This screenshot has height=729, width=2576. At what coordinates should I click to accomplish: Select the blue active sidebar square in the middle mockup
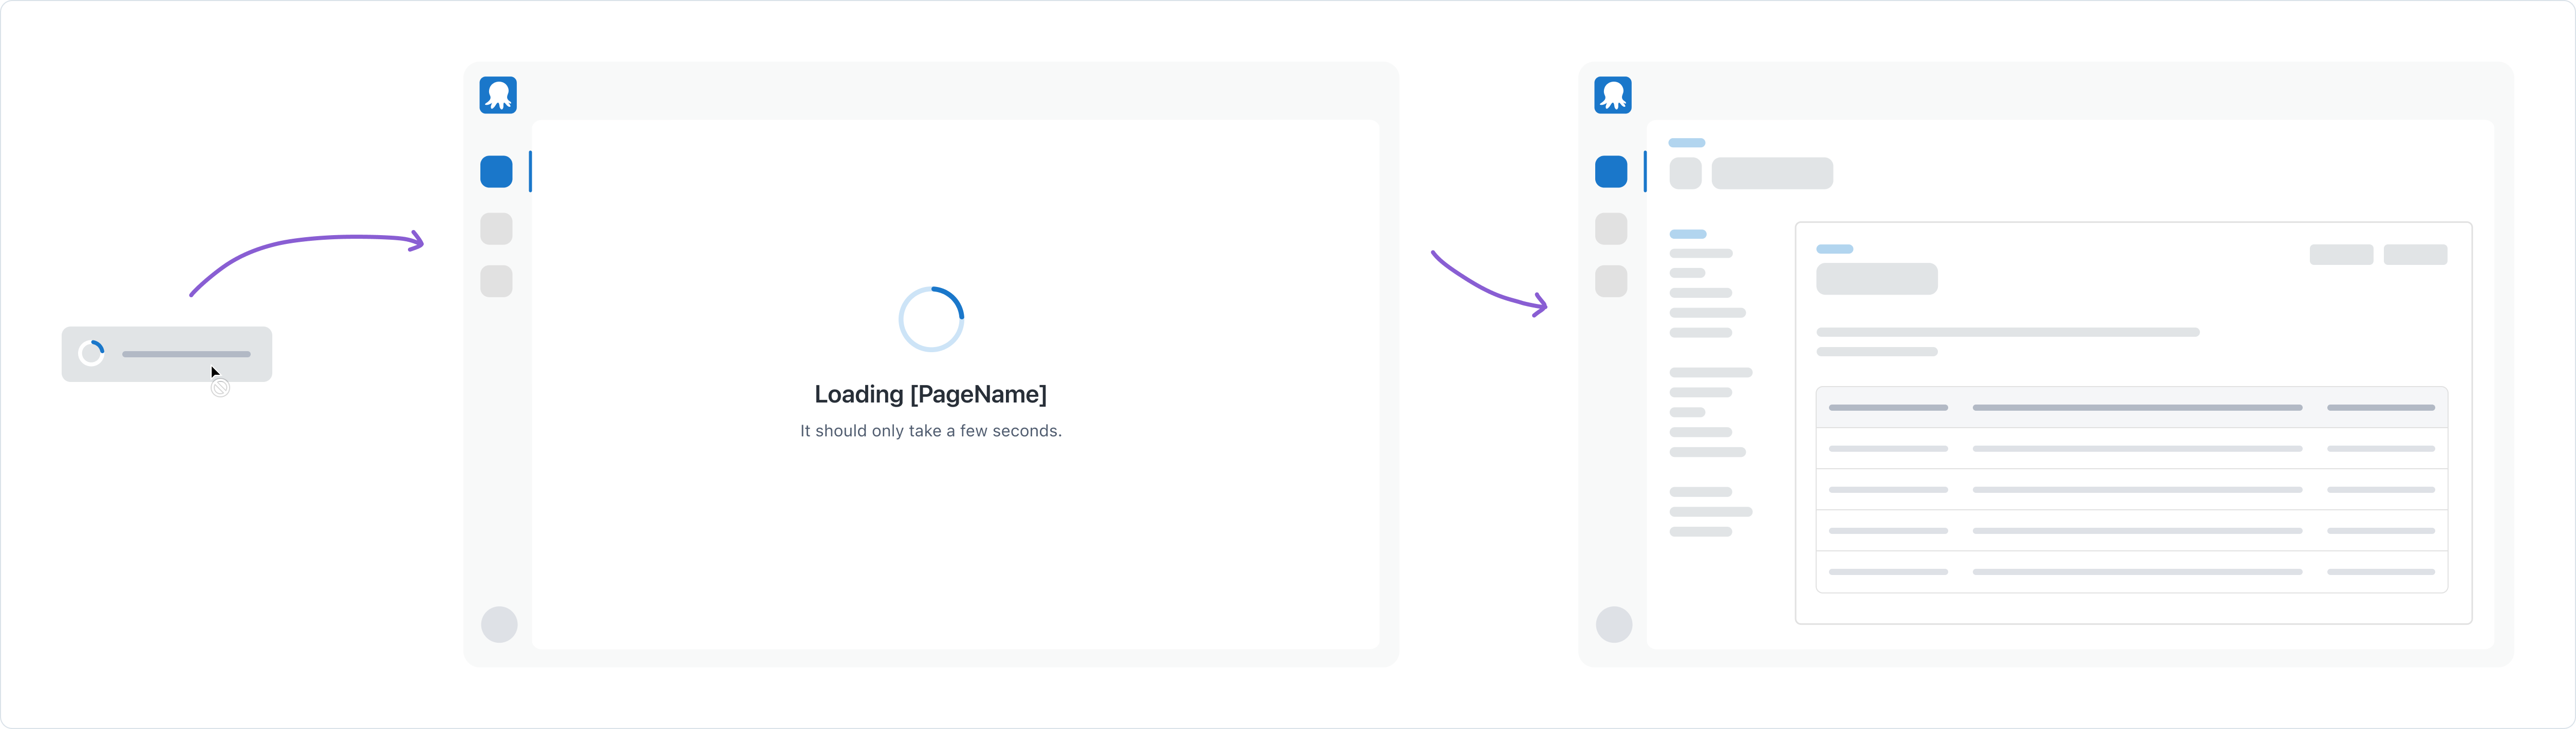click(x=496, y=172)
